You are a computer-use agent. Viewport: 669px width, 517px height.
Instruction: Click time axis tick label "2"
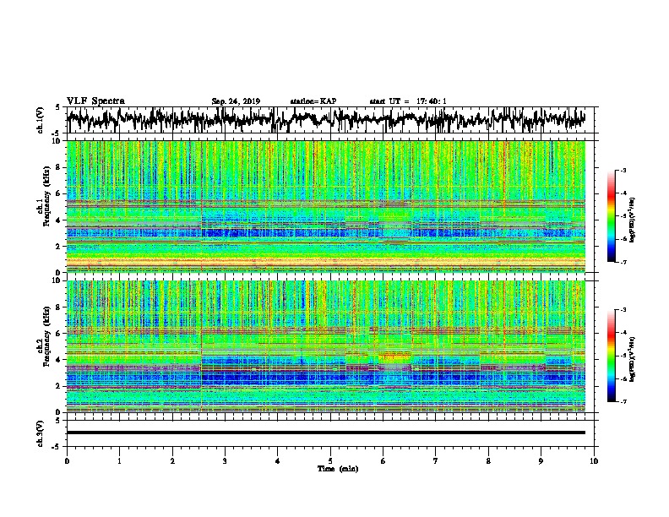tap(172, 460)
